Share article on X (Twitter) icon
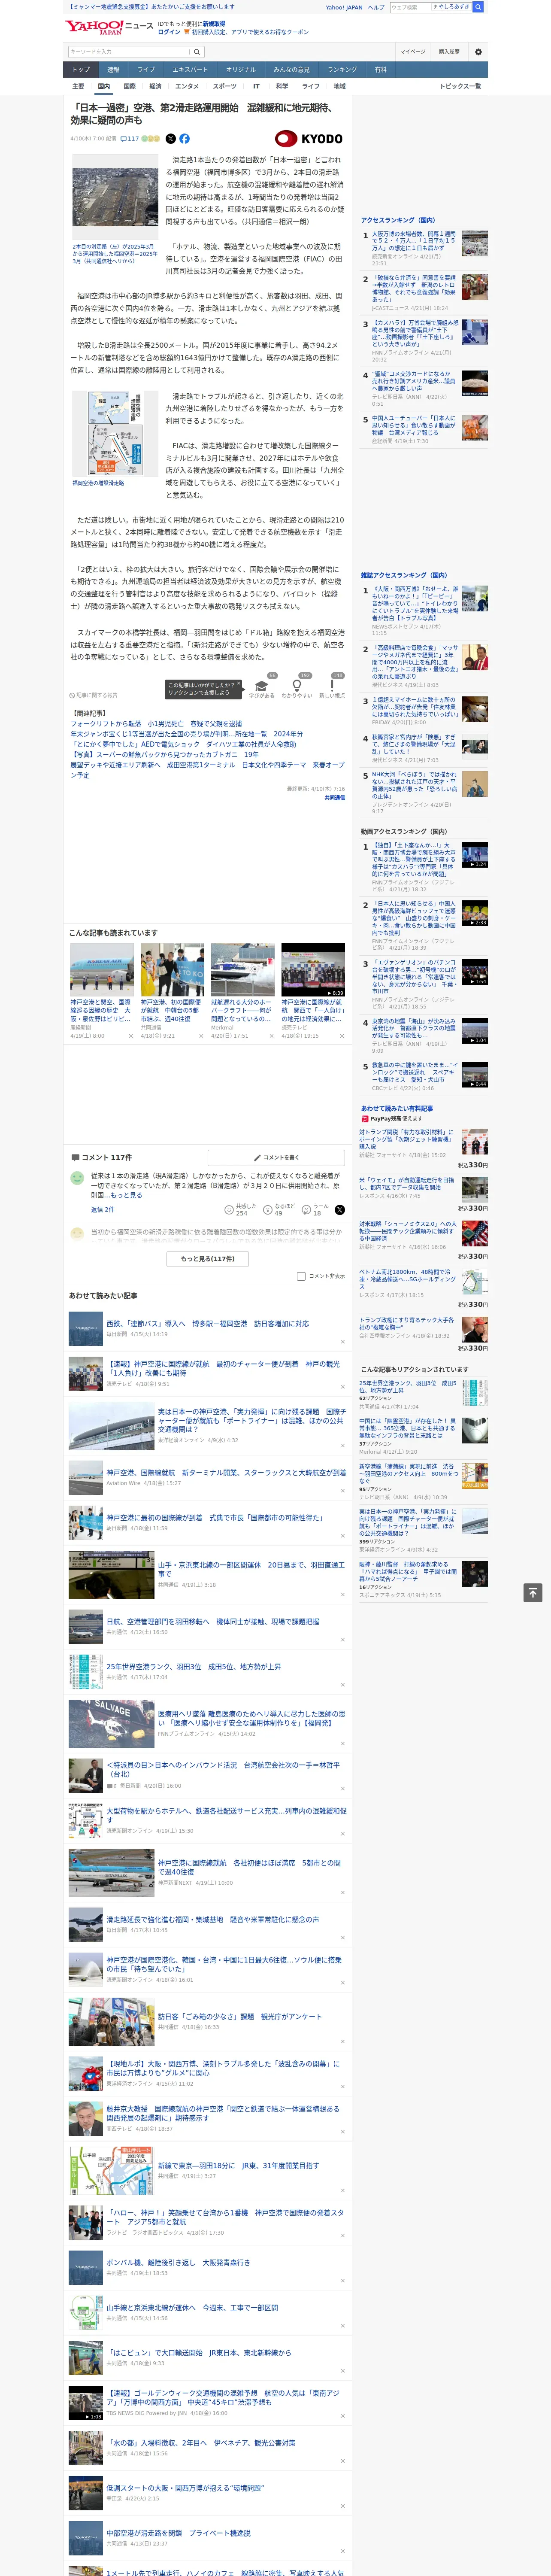Viewport: 551px width, 2576px height. click(x=170, y=139)
